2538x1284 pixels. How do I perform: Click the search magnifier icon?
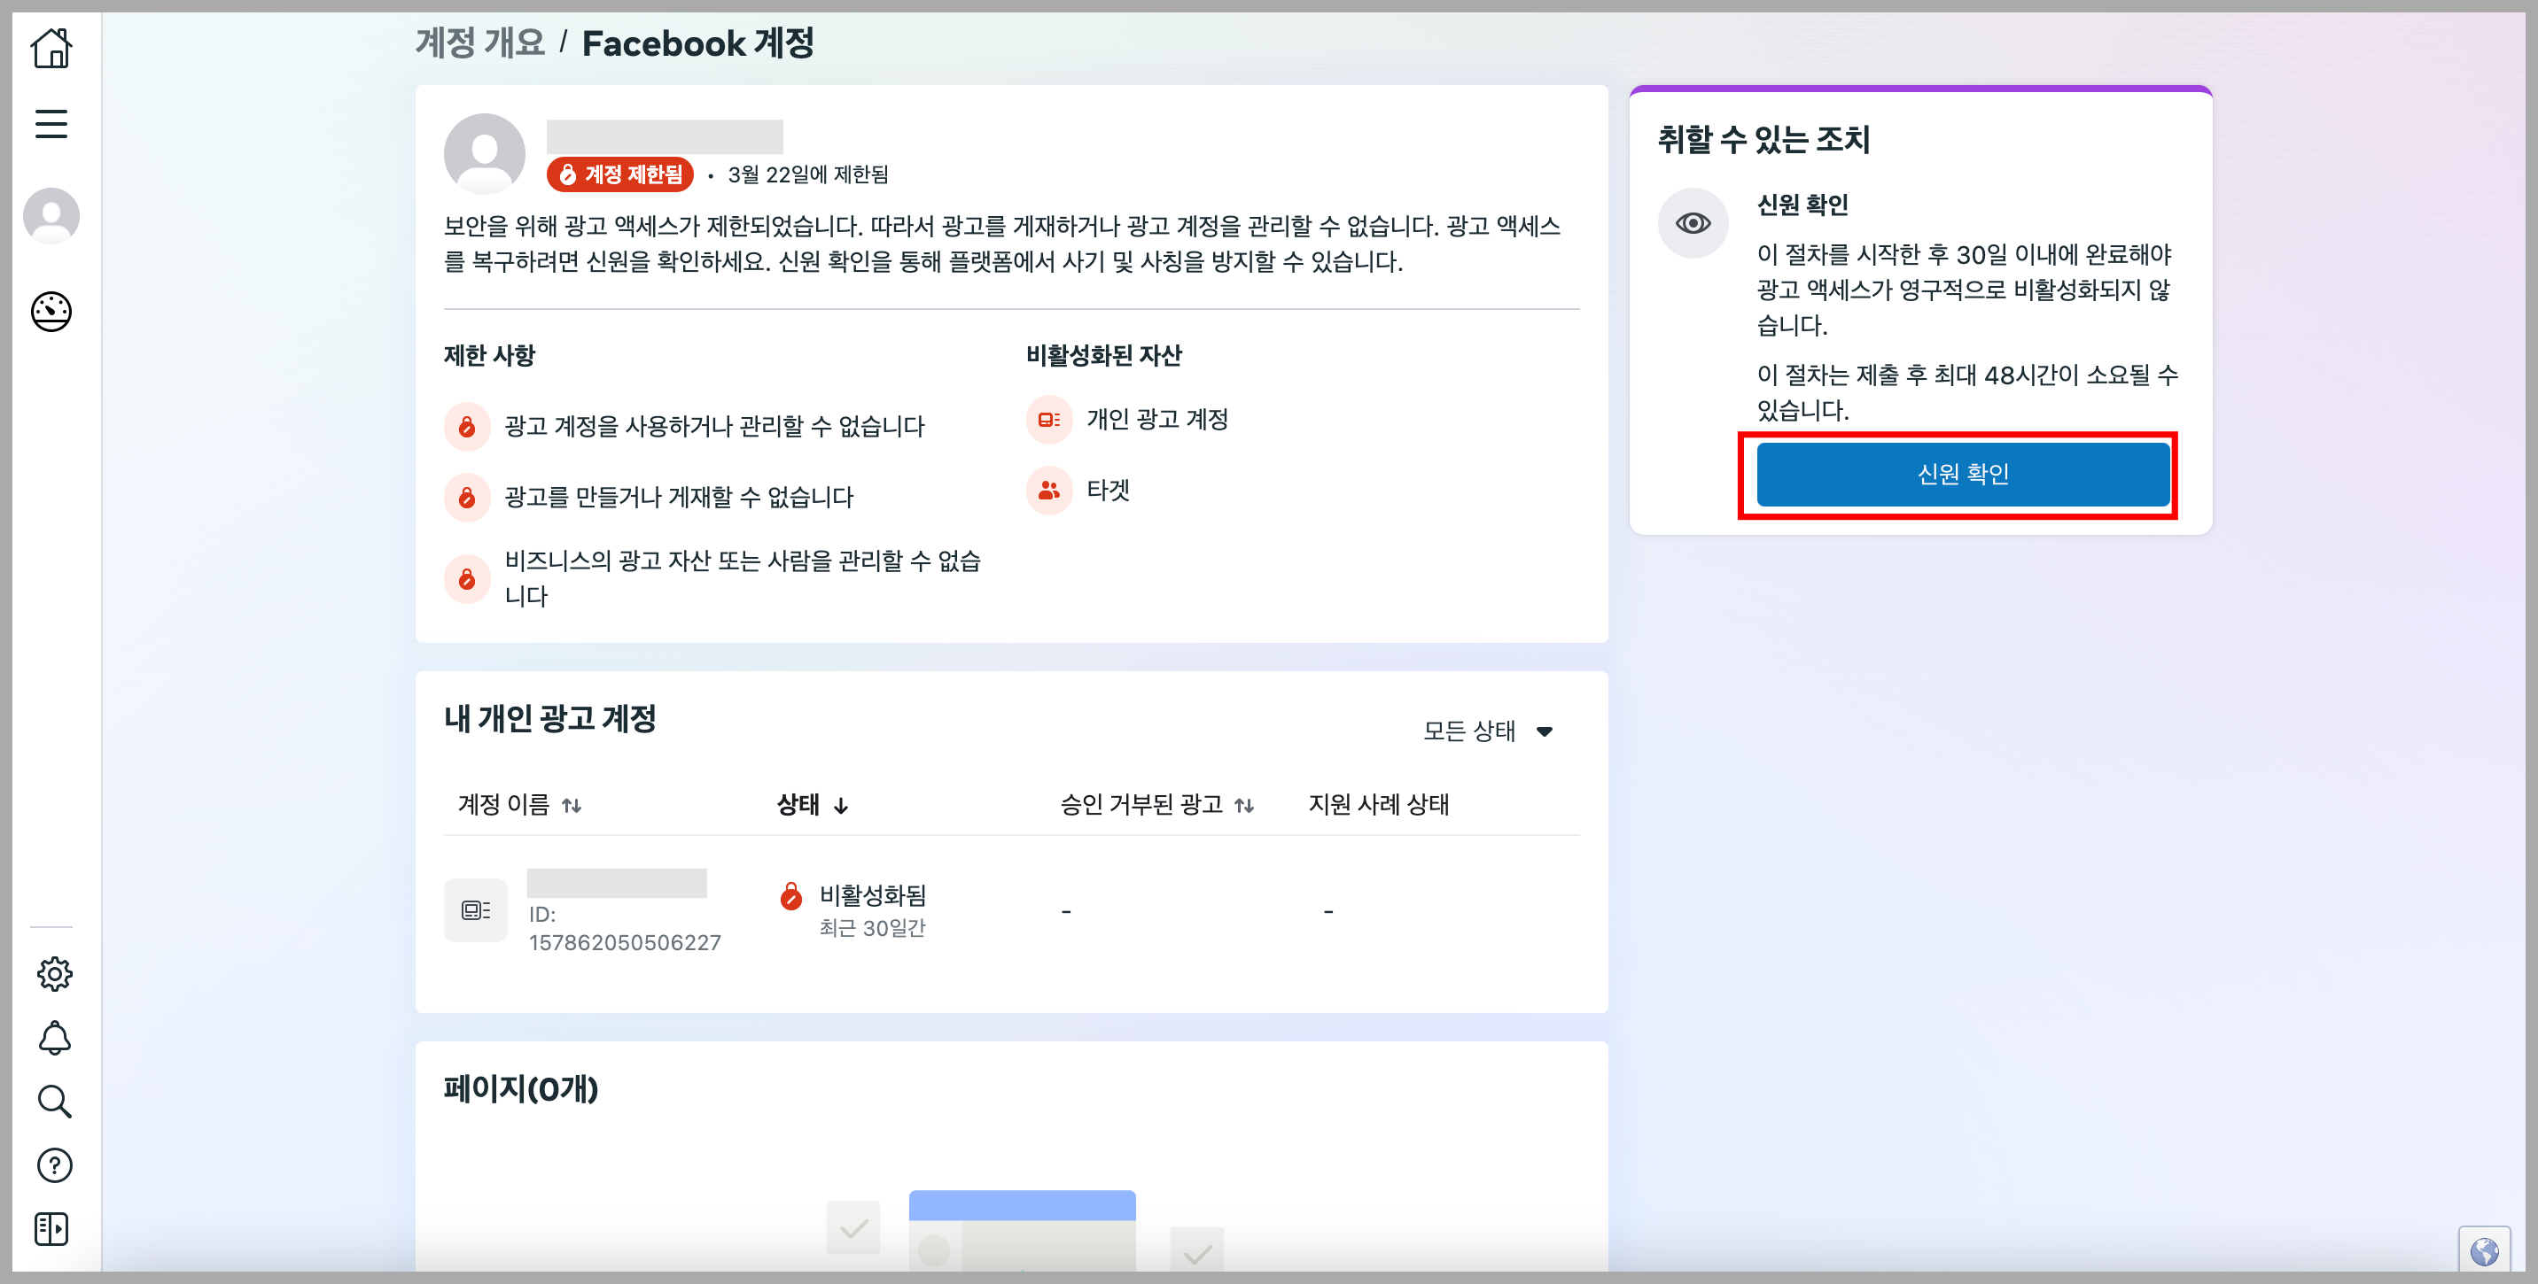pos(54,1101)
